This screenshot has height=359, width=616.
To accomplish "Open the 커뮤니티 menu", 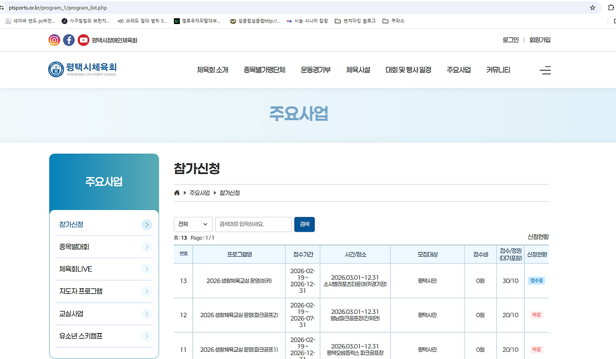I will click(x=498, y=70).
